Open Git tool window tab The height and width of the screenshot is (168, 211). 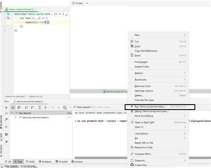pyautogui.click(x=8, y=162)
